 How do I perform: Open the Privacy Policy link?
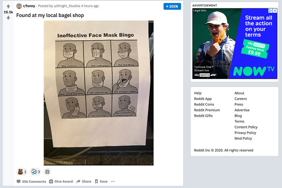(245, 132)
